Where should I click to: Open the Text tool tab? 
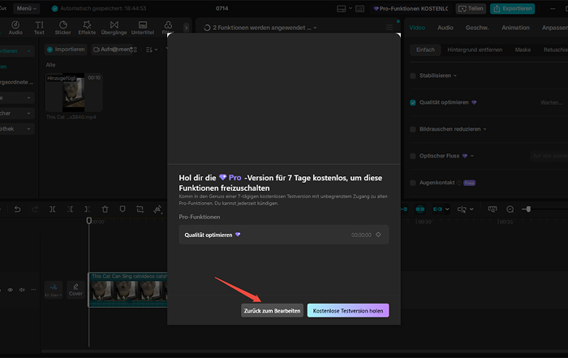(39, 28)
